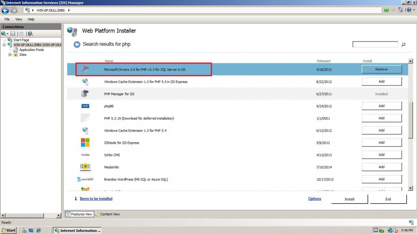Add MediaWiki to the install list
The height and width of the screenshot is (234, 417).
(x=382, y=167)
